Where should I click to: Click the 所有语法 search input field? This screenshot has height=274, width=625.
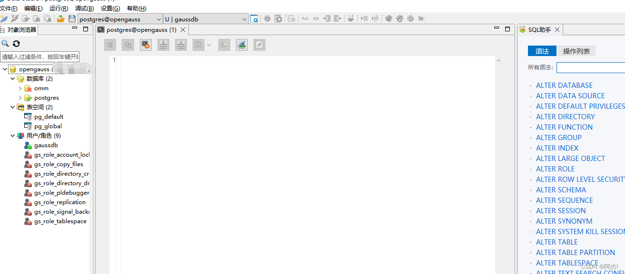tap(591, 68)
